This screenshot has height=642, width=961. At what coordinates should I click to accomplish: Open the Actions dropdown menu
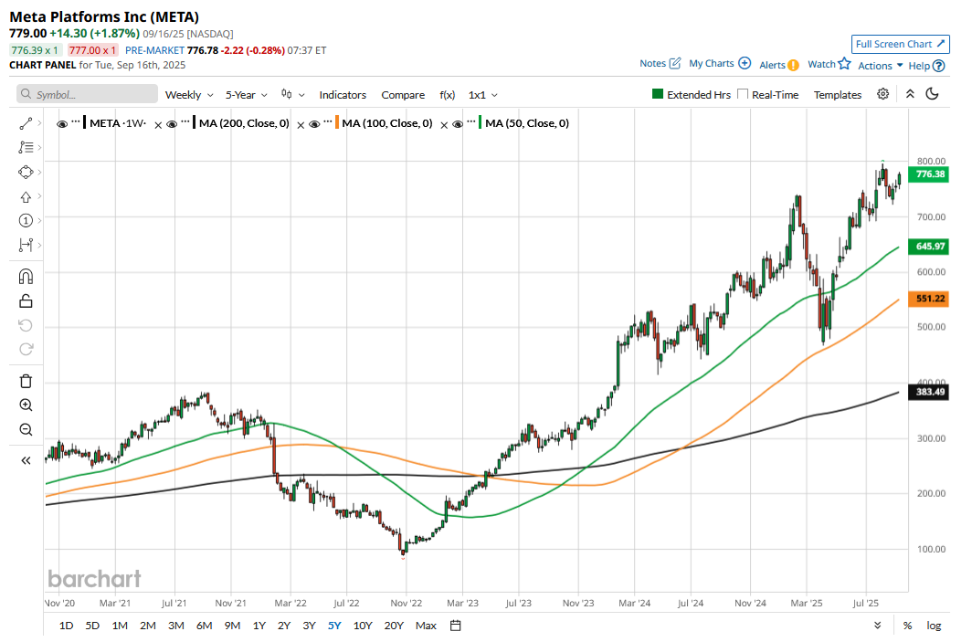coord(880,66)
